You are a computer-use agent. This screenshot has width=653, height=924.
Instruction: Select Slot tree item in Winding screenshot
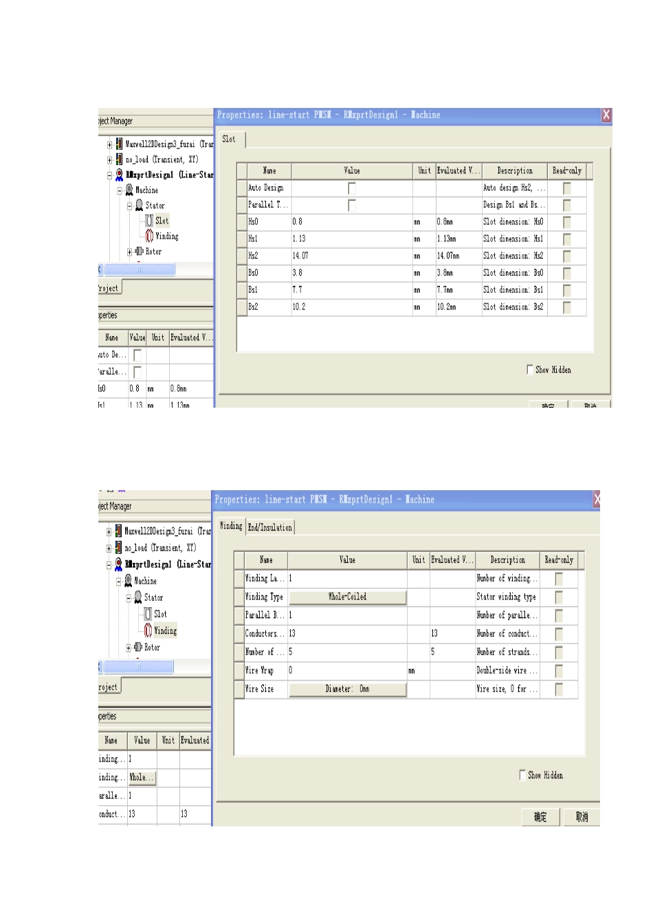[160, 614]
